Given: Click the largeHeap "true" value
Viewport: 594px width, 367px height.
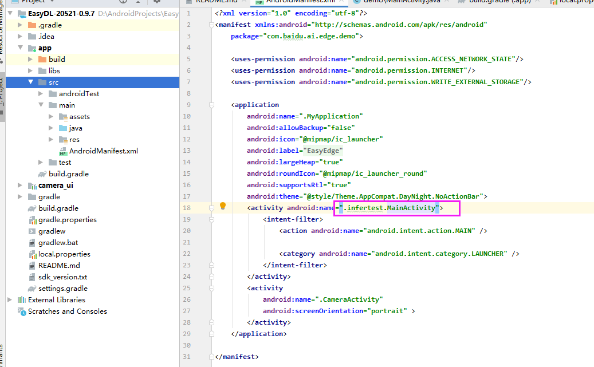Looking at the screenshot, I should (331, 162).
